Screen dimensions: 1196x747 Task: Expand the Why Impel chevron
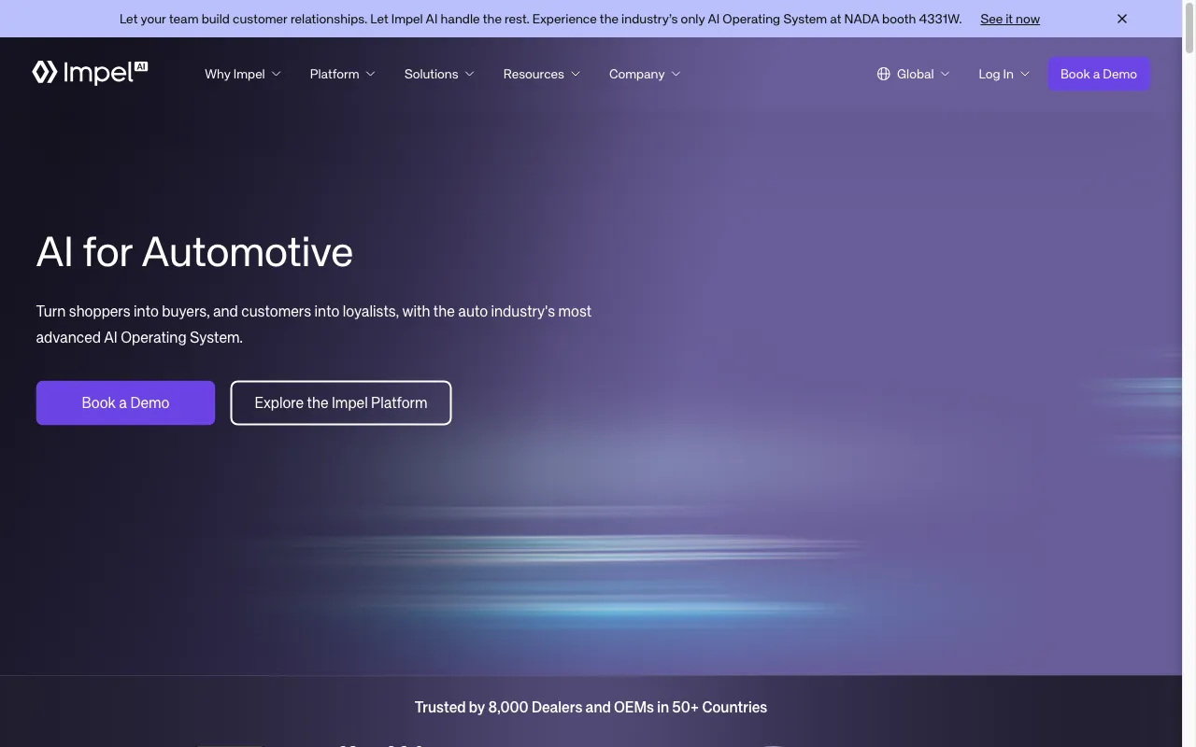click(x=276, y=74)
